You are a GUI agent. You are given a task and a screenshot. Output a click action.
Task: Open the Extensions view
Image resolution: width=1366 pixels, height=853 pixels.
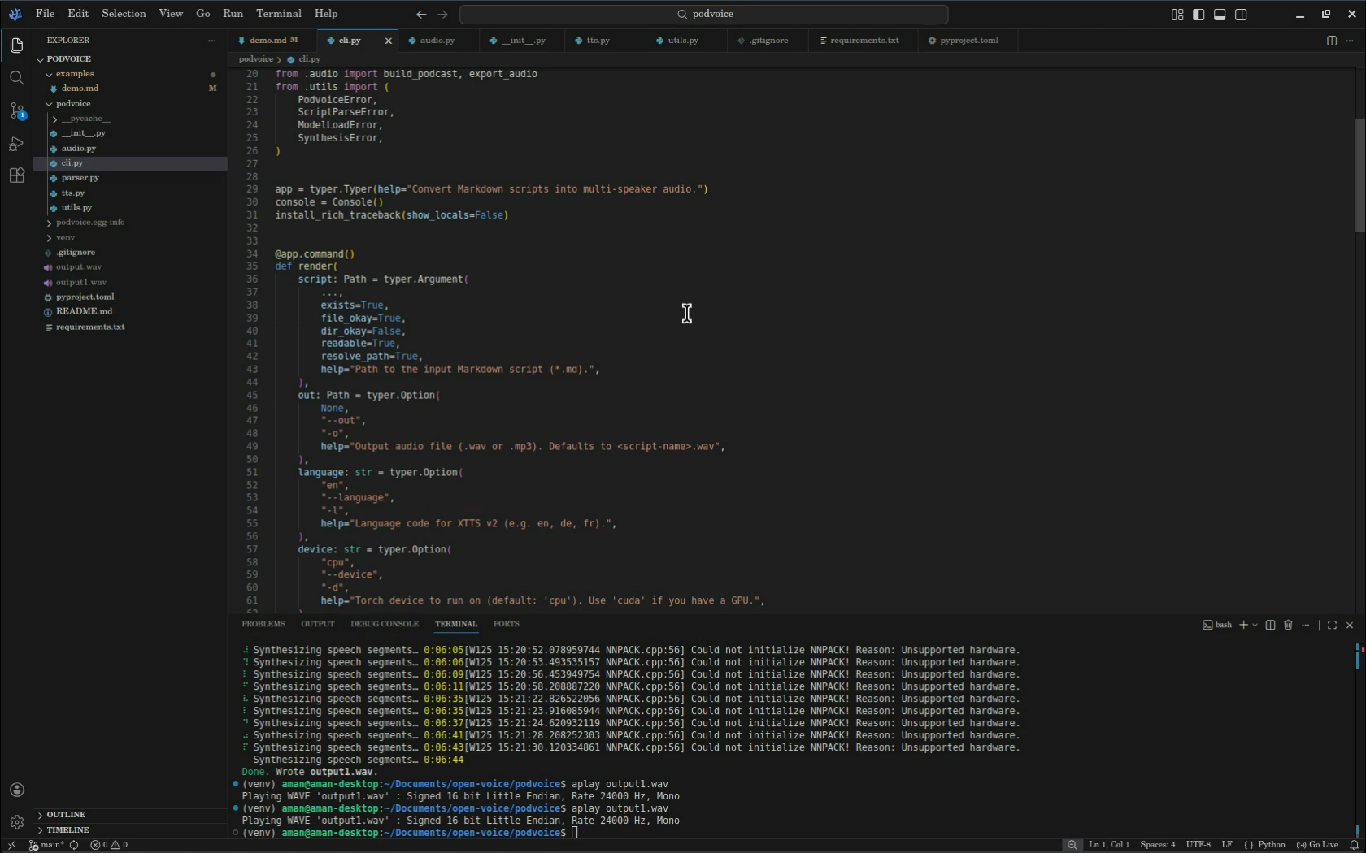(16, 175)
